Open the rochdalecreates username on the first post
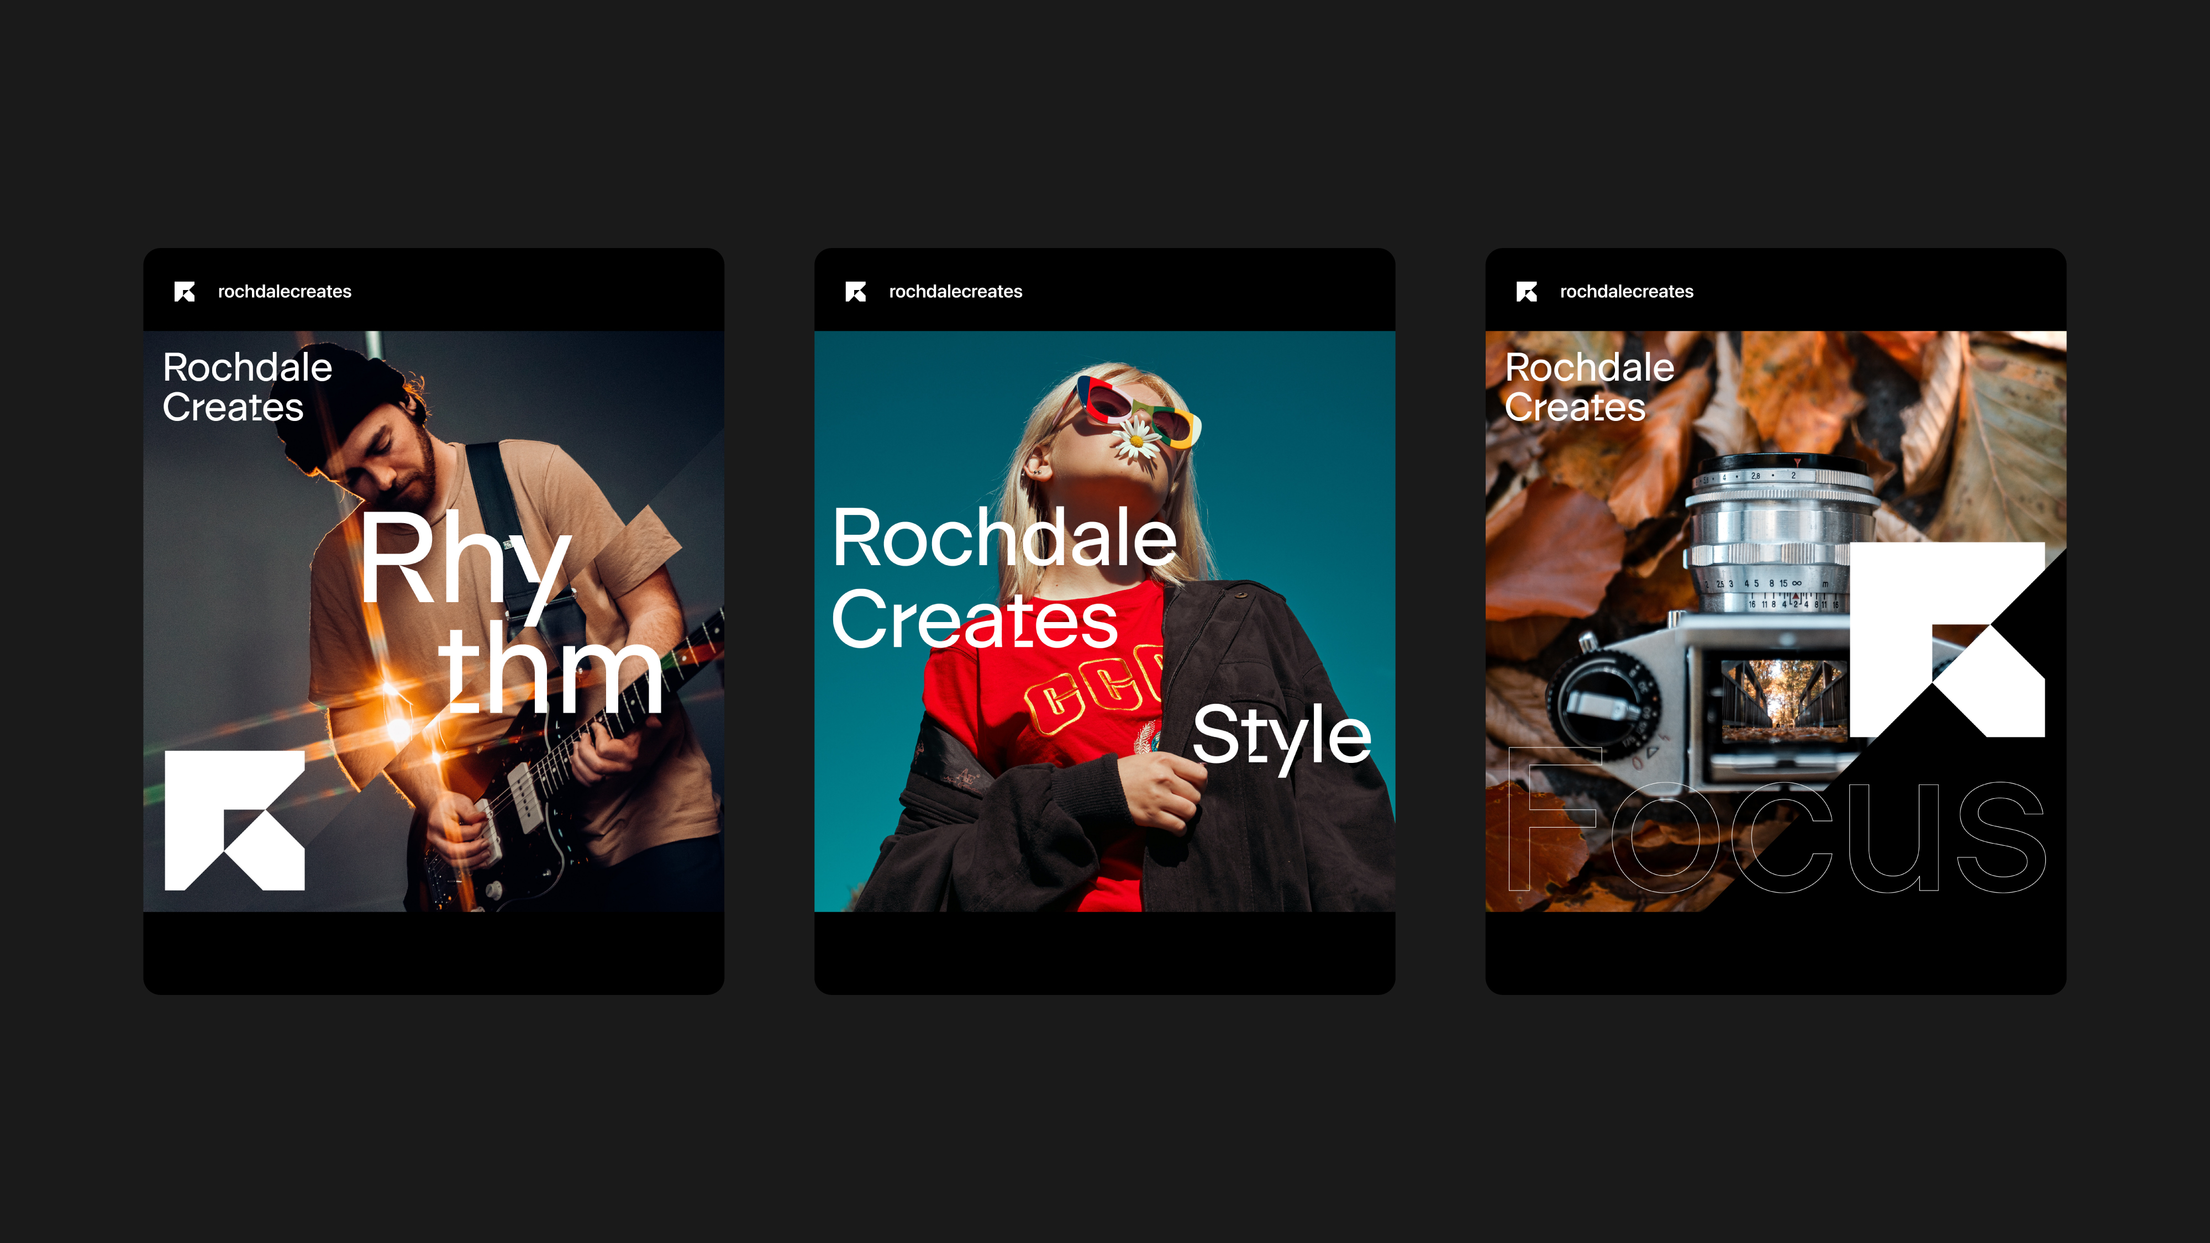Screen dimensions: 2210x1243 click(284, 292)
